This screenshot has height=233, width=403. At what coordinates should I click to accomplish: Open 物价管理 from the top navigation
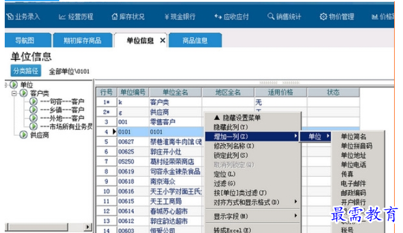(337, 17)
